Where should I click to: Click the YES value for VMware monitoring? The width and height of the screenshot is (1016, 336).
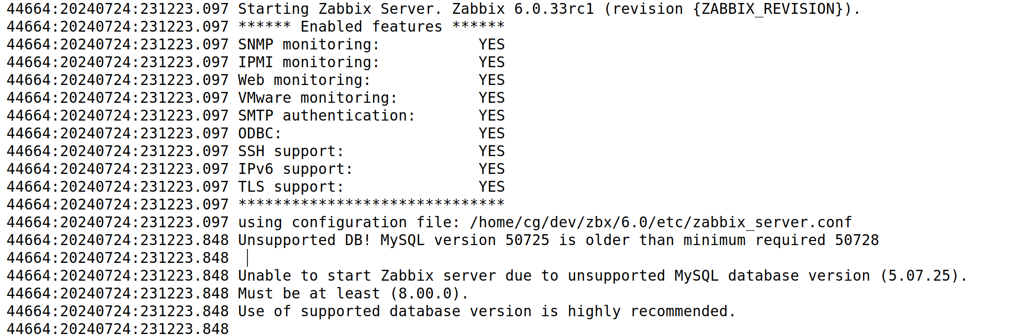(x=491, y=98)
